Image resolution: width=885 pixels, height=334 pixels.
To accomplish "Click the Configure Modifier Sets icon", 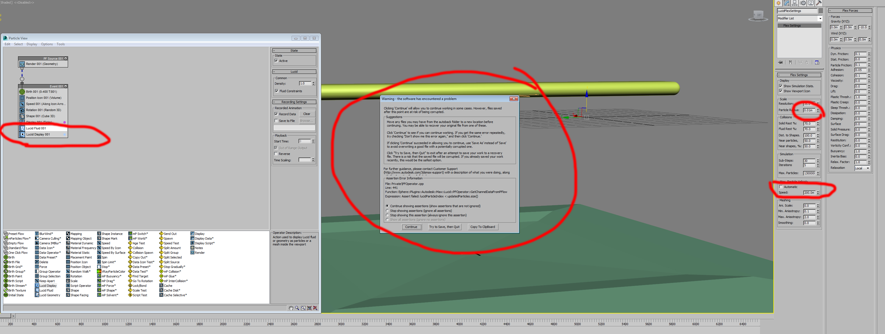I will tap(817, 62).
